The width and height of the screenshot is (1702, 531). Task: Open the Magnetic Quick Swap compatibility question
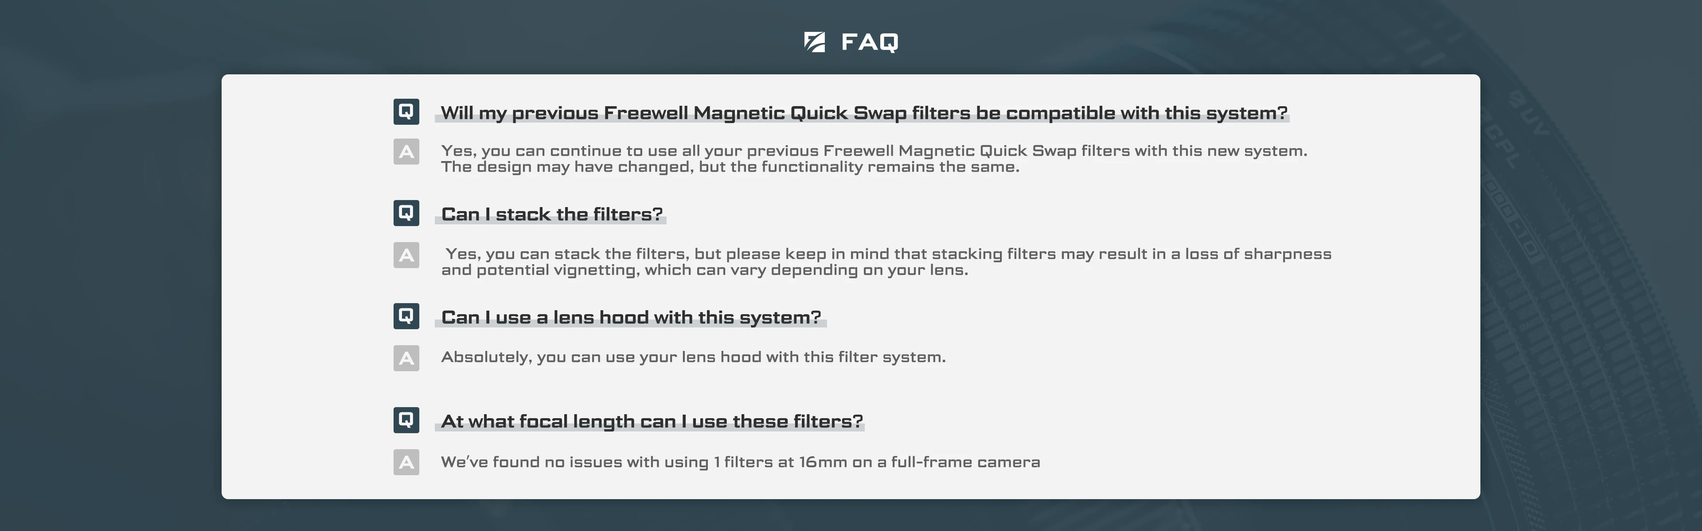(864, 113)
